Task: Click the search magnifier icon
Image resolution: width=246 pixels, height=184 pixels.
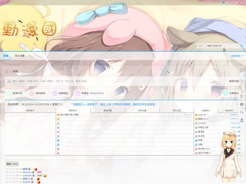Action: pos(242,46)
